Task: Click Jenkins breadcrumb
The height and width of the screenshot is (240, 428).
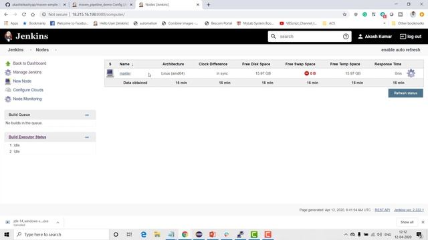Action: (15, 50)
